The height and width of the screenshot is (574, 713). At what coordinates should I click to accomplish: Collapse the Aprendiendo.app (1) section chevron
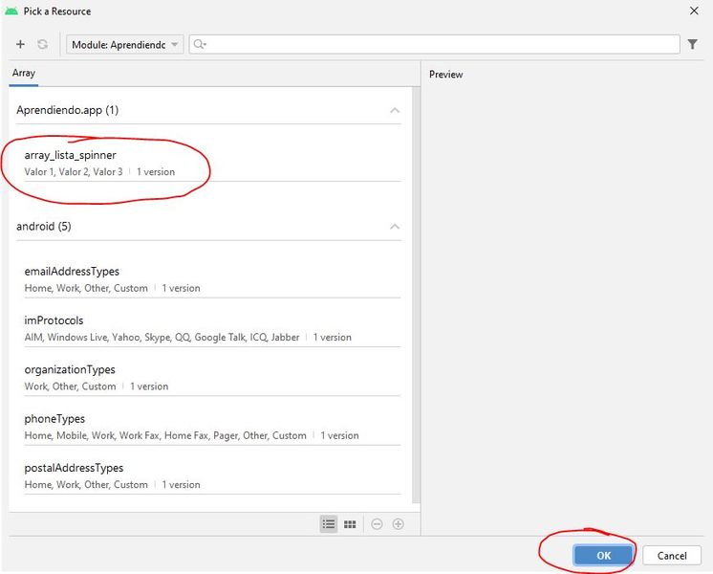[395, 110]
